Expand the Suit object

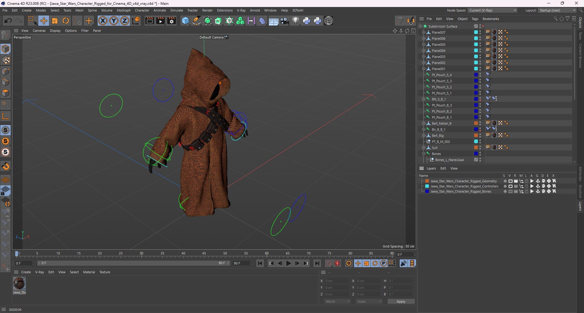(x=423, y=148)
